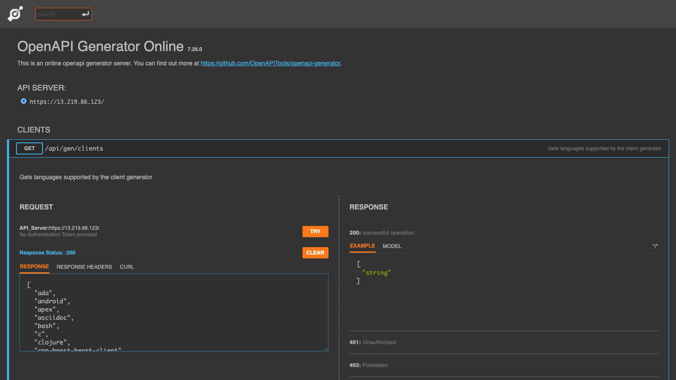Screen dimensions: 676x380
Task: Click the '200: successful operation' text
Action: pos(381,233)
